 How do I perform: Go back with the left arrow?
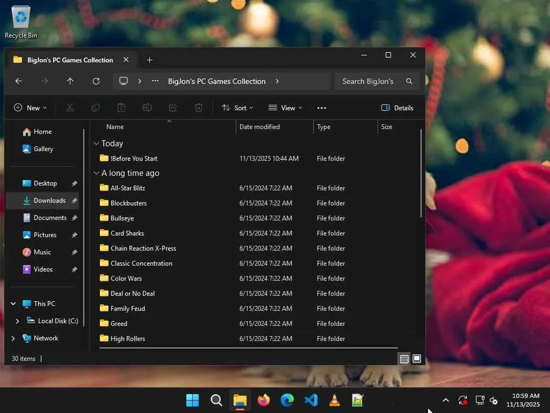[x=19, y=81]
